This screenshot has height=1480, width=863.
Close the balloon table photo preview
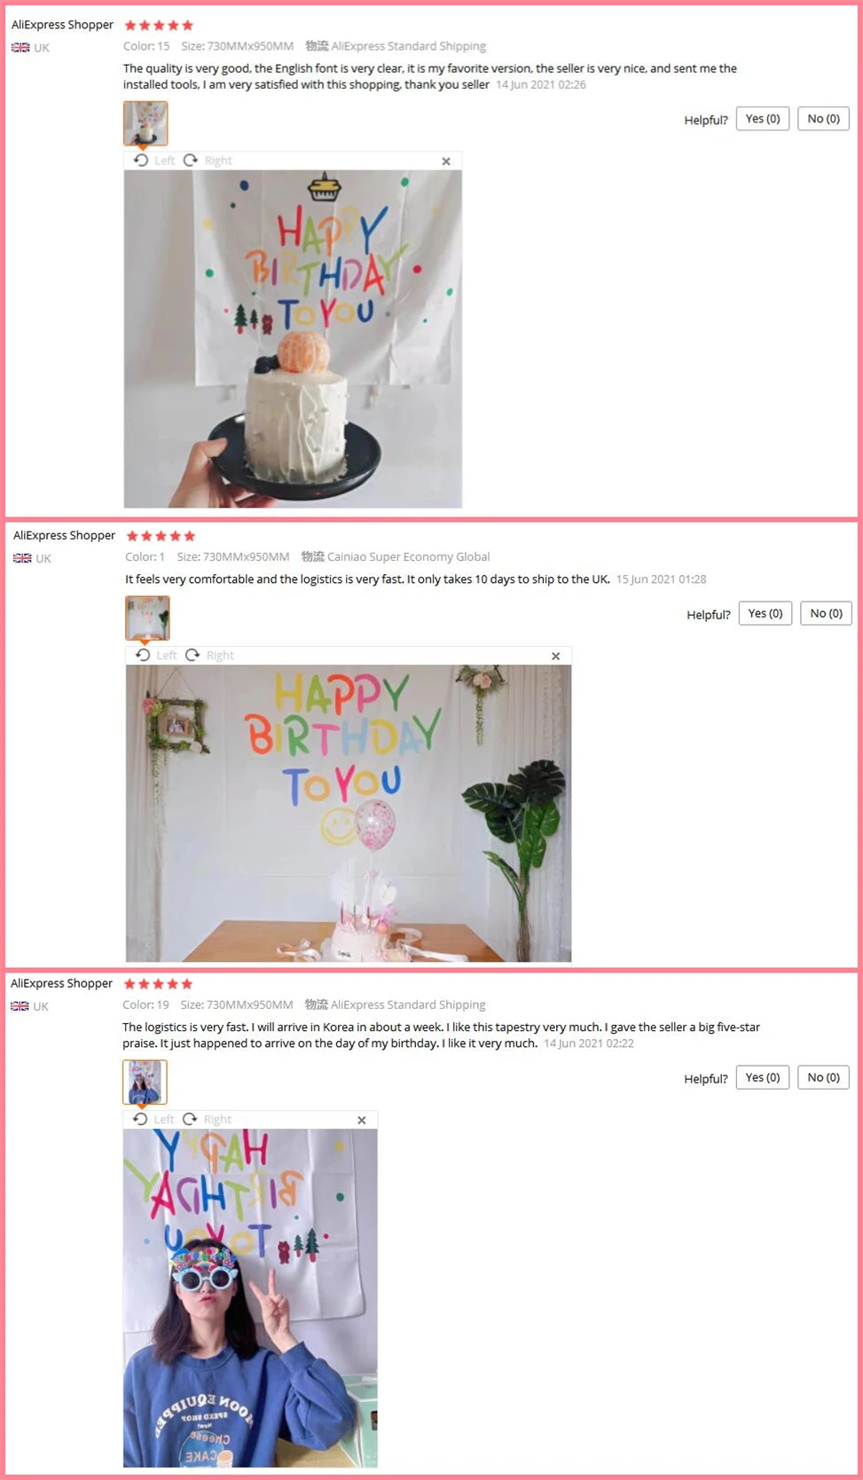click(556, 657)
